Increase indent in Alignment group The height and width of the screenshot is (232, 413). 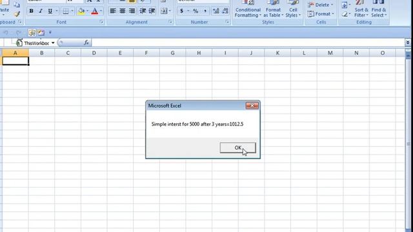(x=152, y=11)
